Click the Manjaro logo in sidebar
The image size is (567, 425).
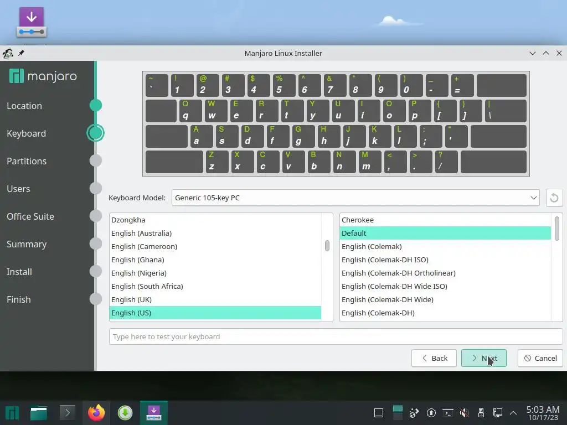click(43, 76)
